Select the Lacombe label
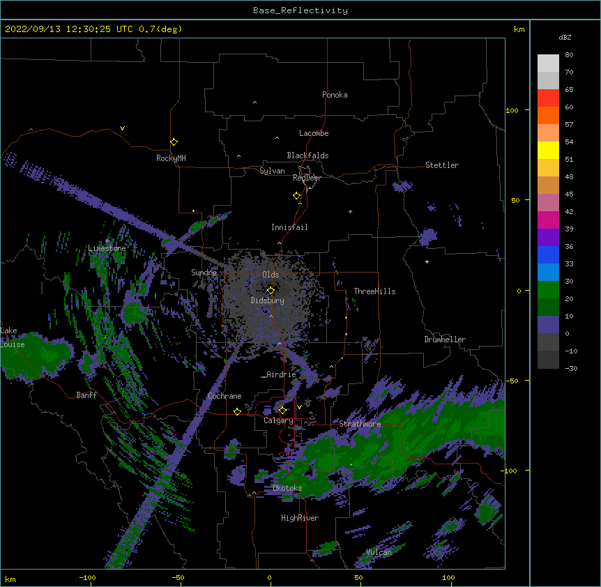601x587 pixels. 314,133
